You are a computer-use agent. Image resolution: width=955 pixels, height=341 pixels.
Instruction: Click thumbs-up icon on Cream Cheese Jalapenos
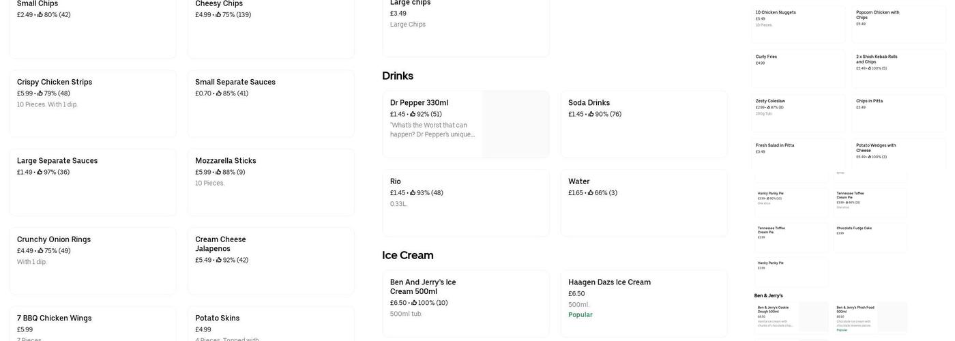[x=219, y=261]
